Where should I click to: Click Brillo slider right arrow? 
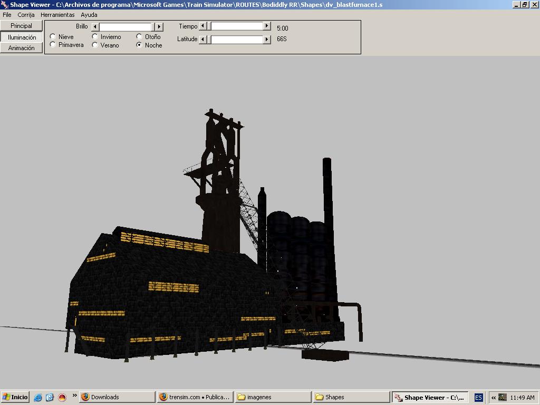click(159, 26)
